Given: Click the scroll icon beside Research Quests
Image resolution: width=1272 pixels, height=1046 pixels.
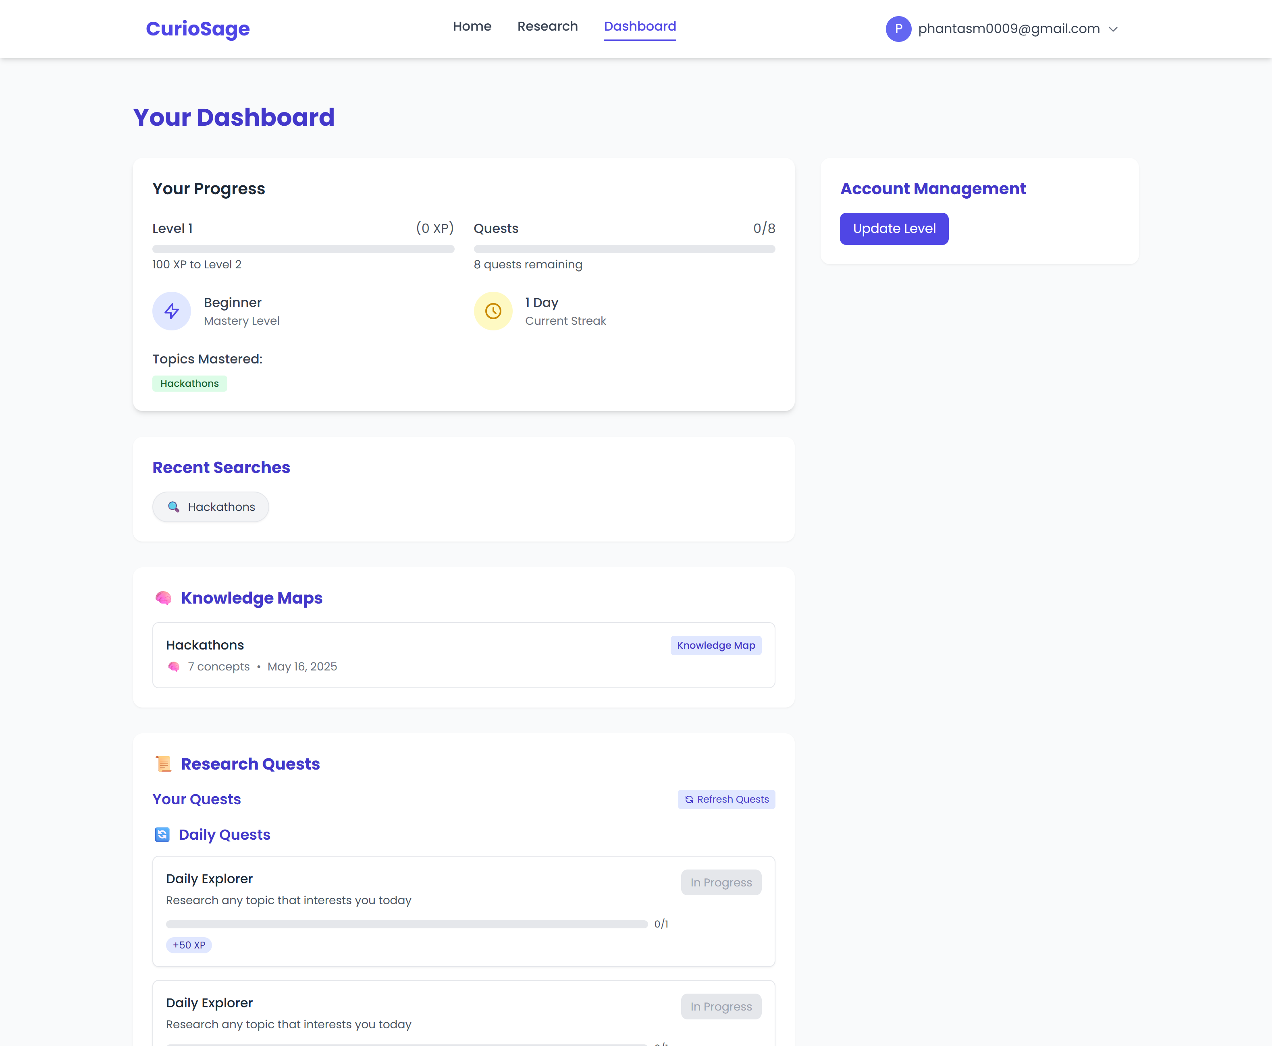Looking at the screenshot, I should click(x=163, y=764).
